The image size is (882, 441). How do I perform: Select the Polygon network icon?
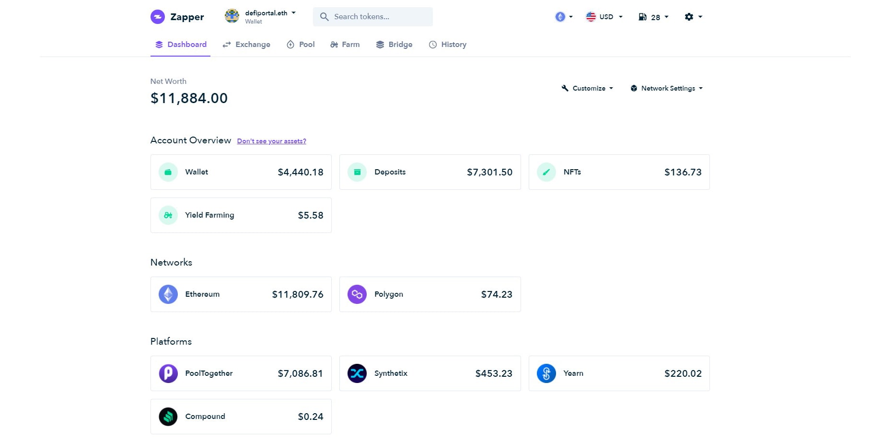tap(357, 294)
